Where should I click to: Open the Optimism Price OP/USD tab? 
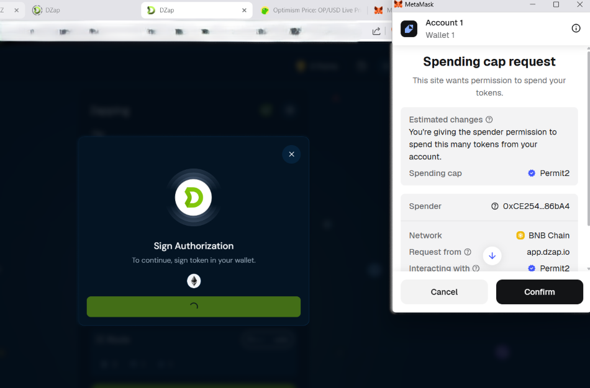(x=311, y=10)
